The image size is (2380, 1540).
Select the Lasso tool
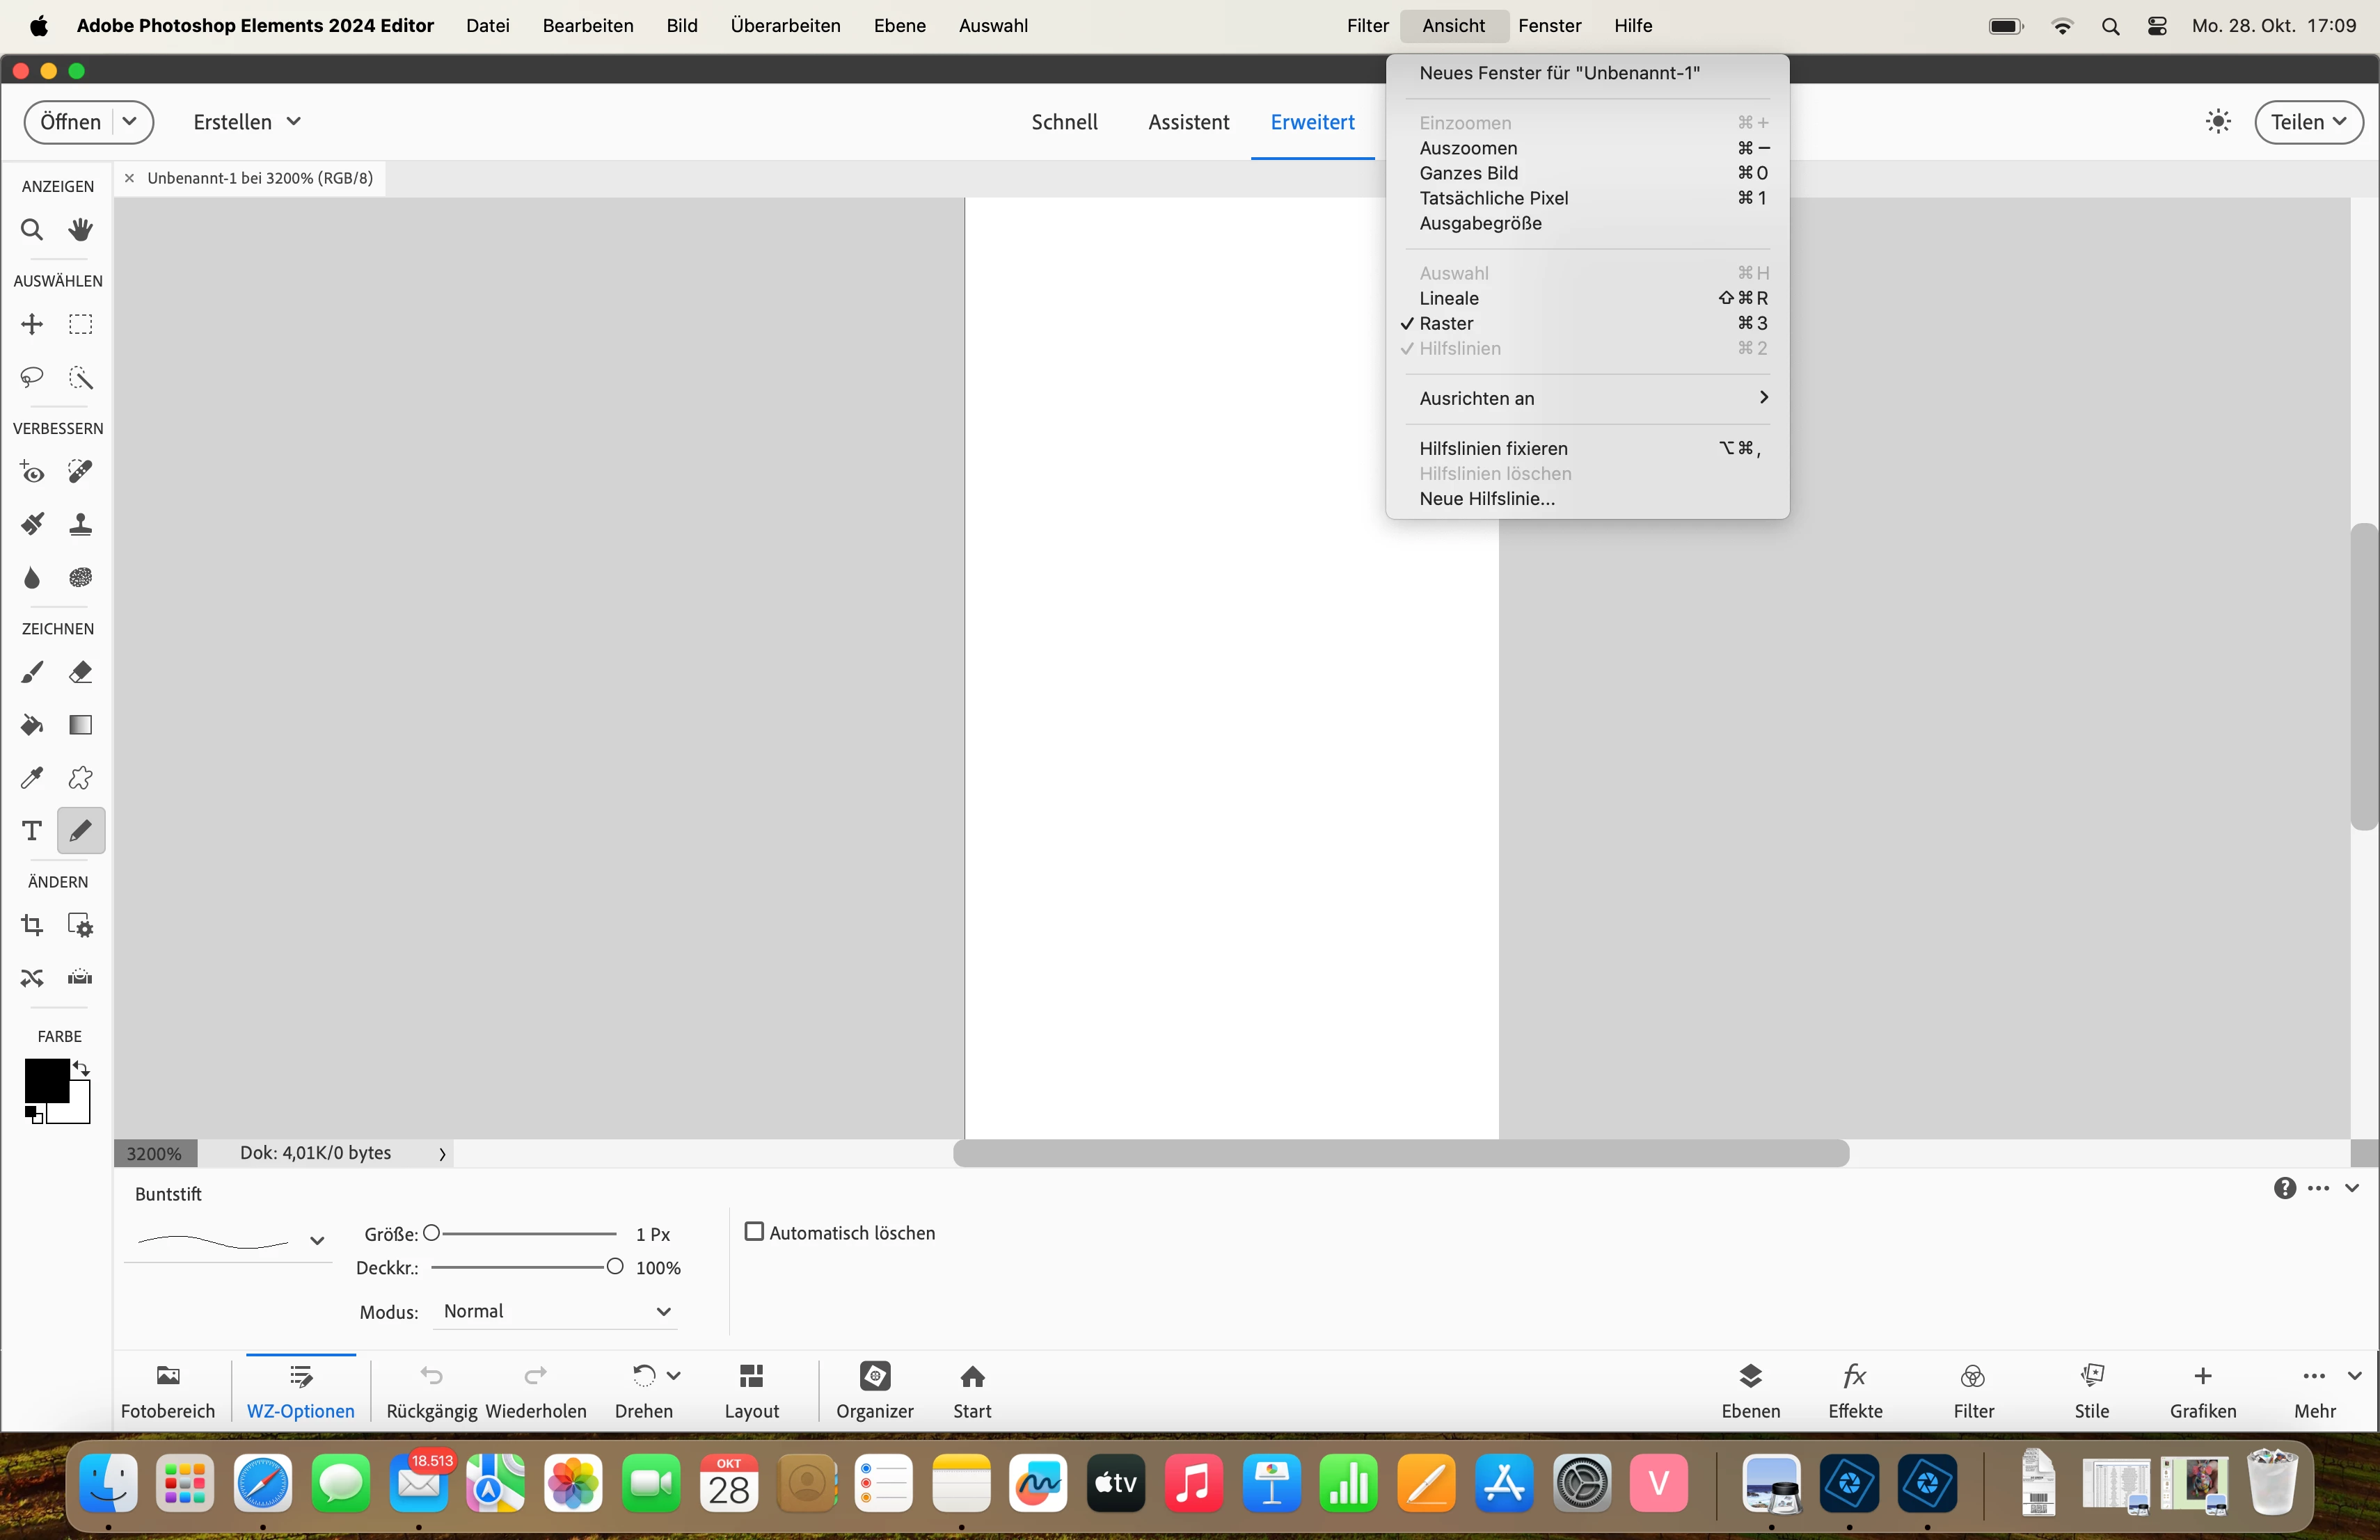pyautogui.click(x=32, y=378)
